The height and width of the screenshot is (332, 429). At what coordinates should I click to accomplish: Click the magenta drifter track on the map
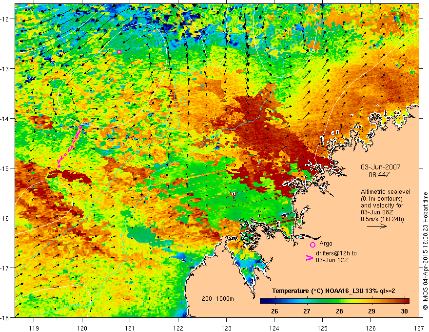70,146
